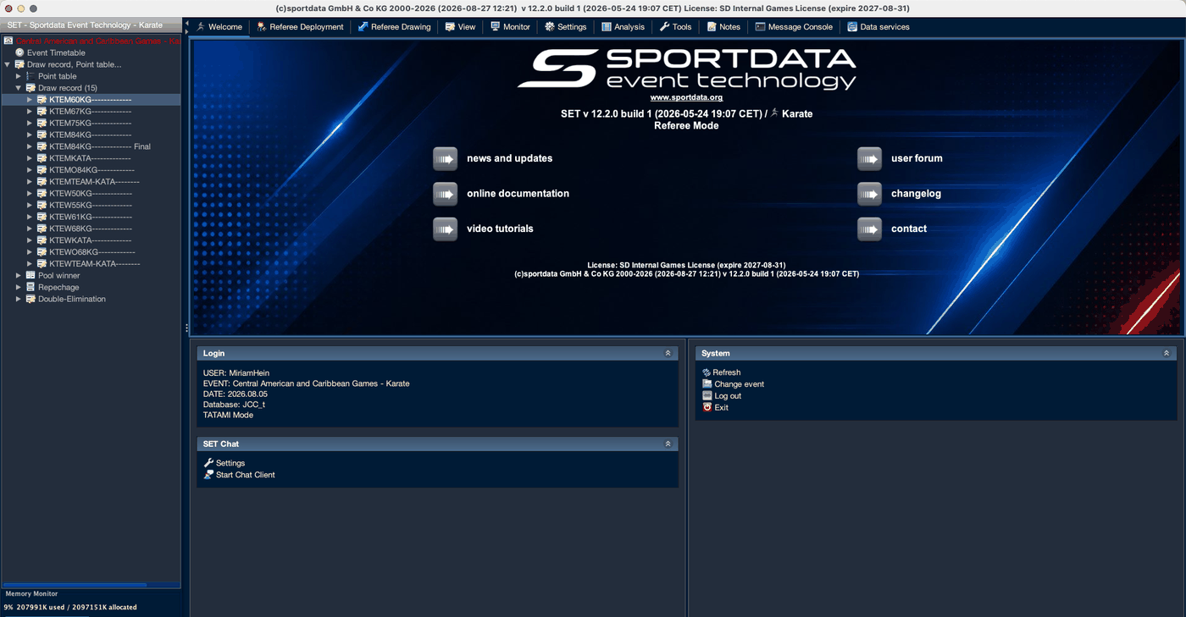Open the Message Console tab
Screen dimensions: 1186x617
click(x=794, y=27)
